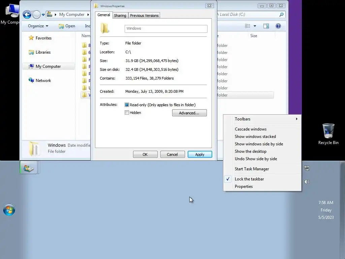
Task: Switch to the Previous Versions tab
Action: point(144,16)
